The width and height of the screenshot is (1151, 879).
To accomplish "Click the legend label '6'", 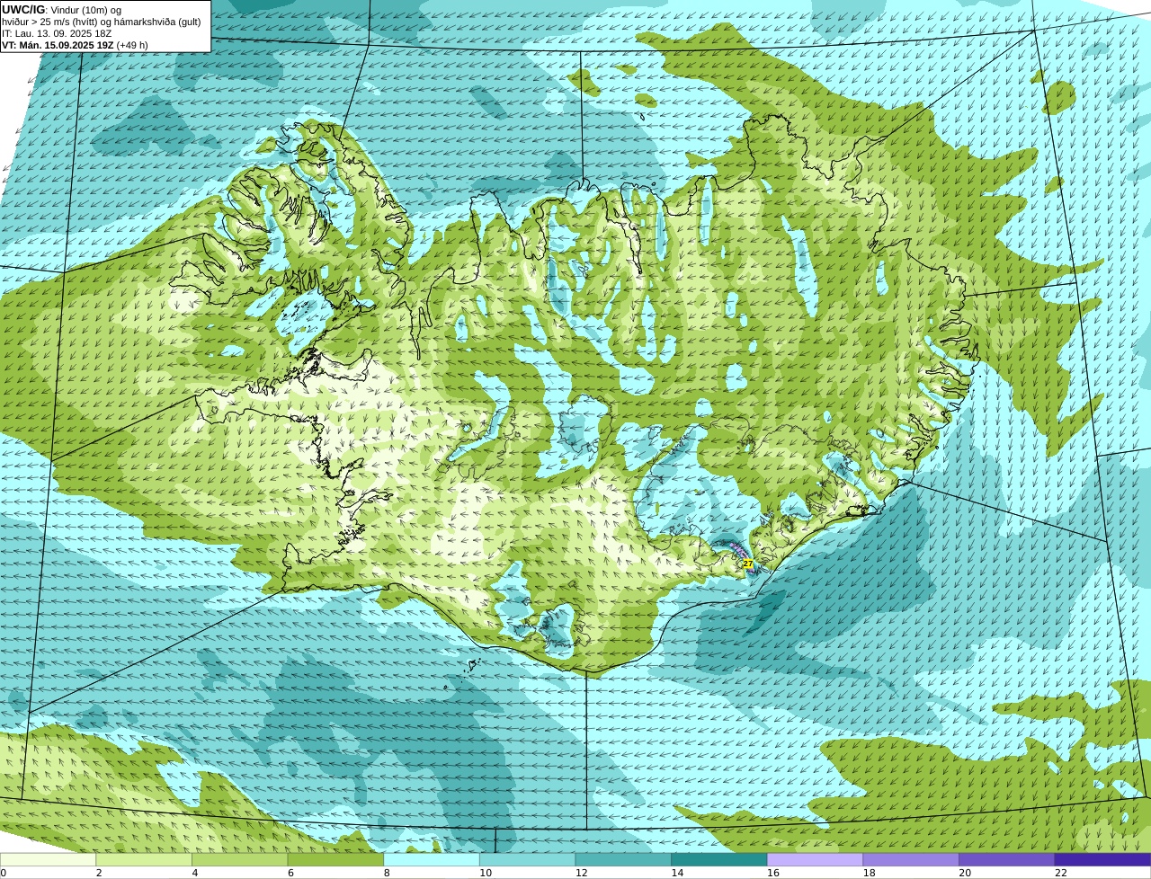I will 291,873.
